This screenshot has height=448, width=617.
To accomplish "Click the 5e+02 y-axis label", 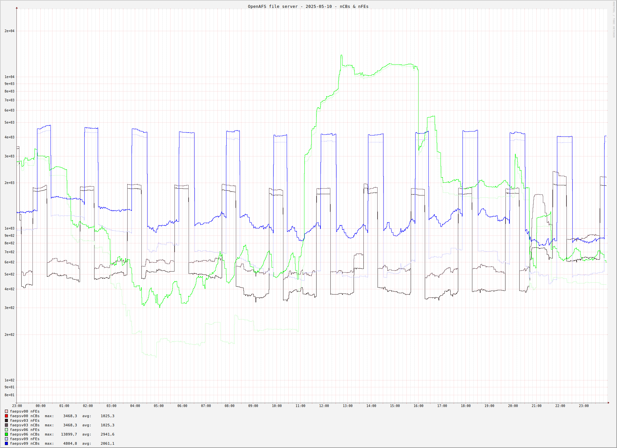I will [x=10, y=274].
